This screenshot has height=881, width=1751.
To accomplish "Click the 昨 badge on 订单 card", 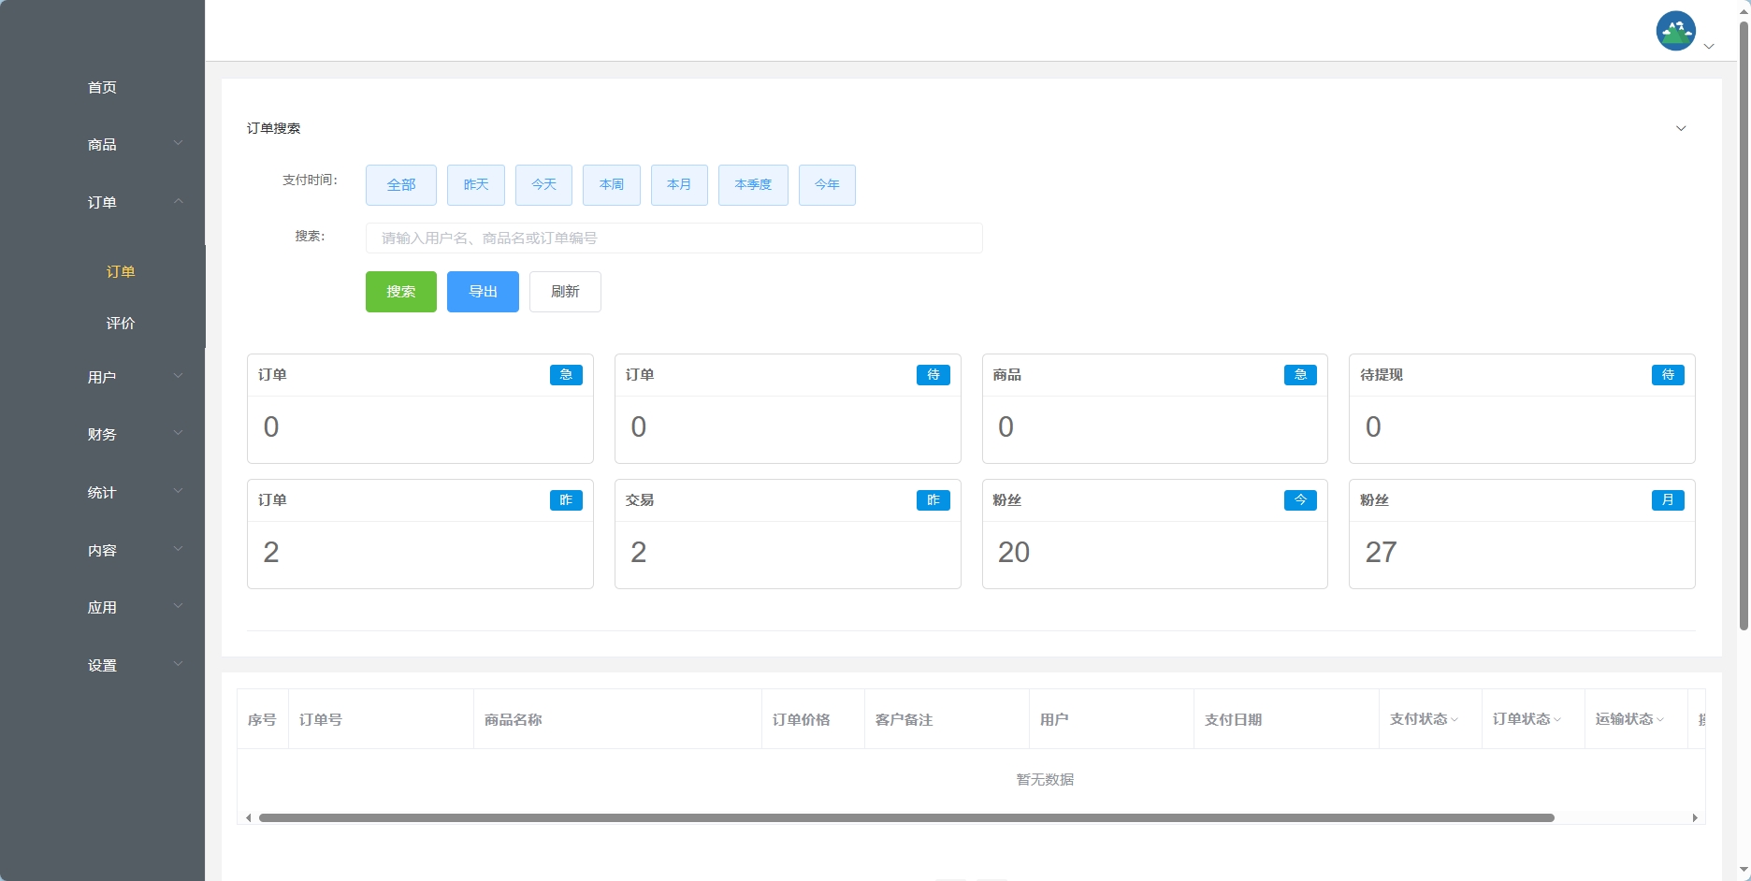I will click(566, 500).
